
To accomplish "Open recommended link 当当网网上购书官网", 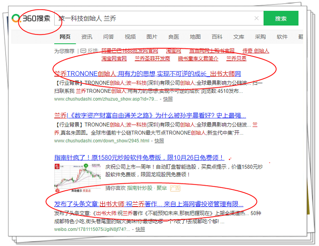I will (212, 51).
